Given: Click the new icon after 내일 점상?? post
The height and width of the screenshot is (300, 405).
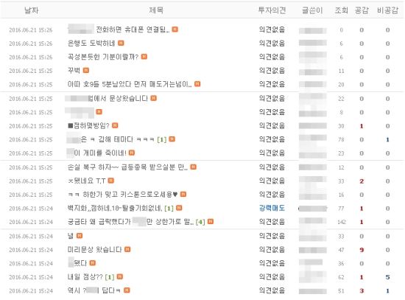Looking at the screenshot, I should (x=120, y=276).
